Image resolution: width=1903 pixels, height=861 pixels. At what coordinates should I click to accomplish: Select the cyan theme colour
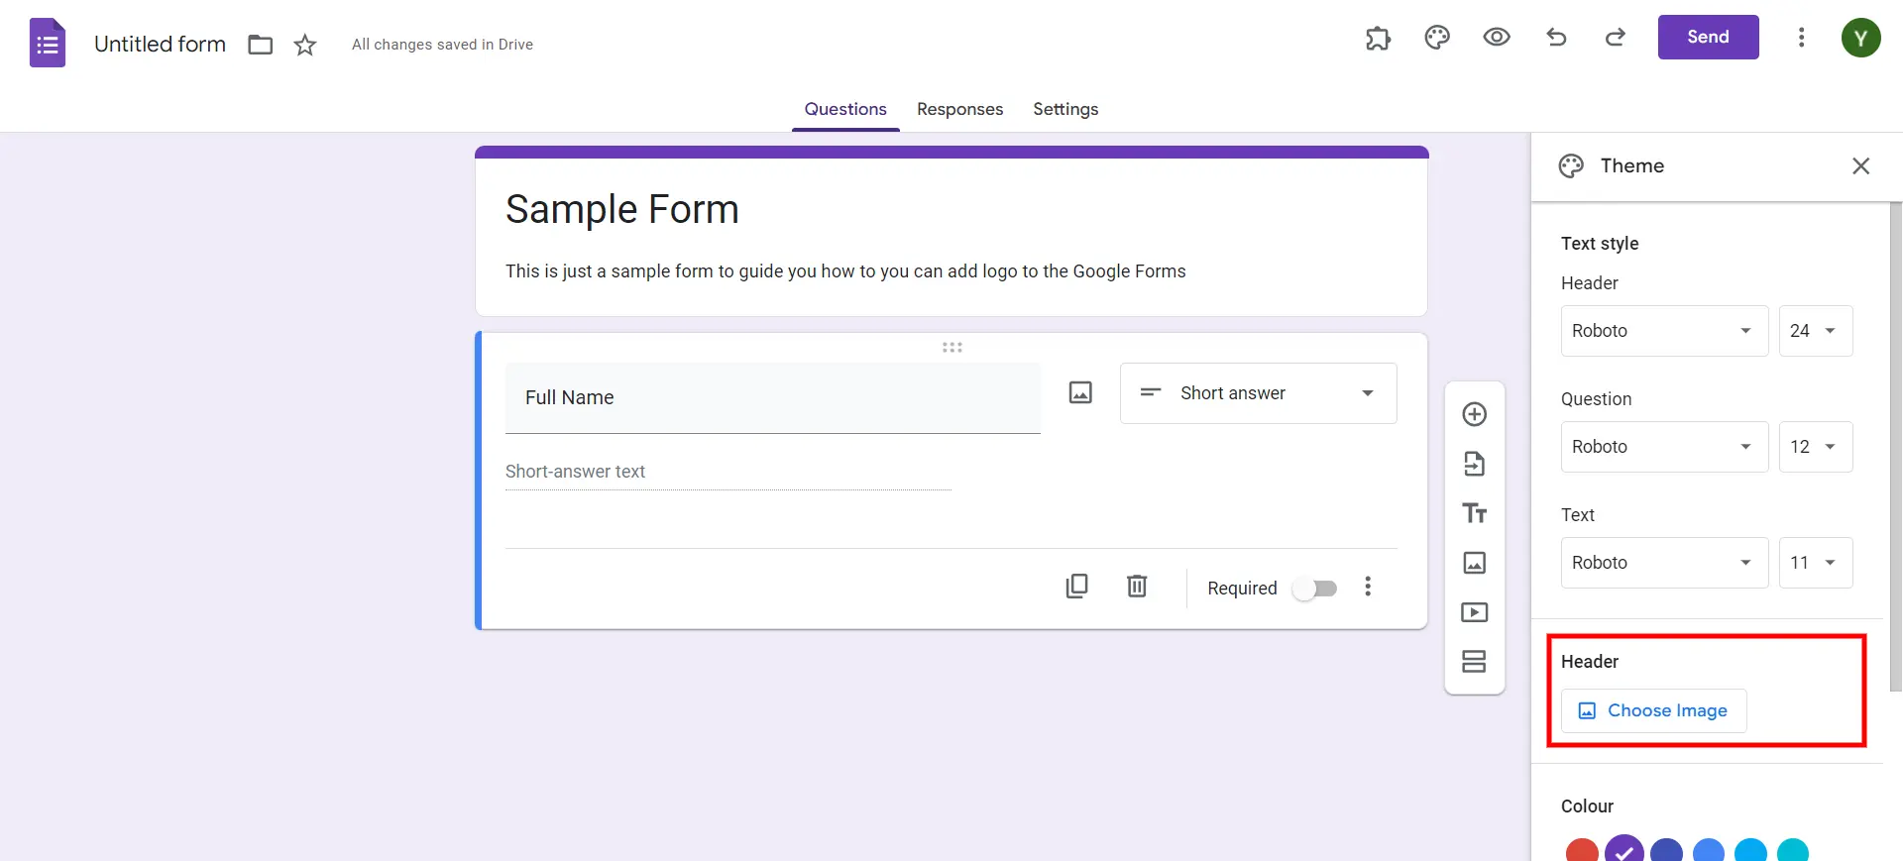(x=1793, y=851)
